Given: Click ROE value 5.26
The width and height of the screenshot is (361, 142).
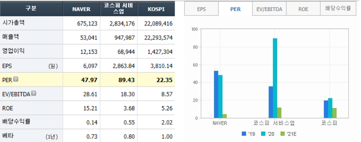Looking at the screenshot, I should tap(167, 108).
